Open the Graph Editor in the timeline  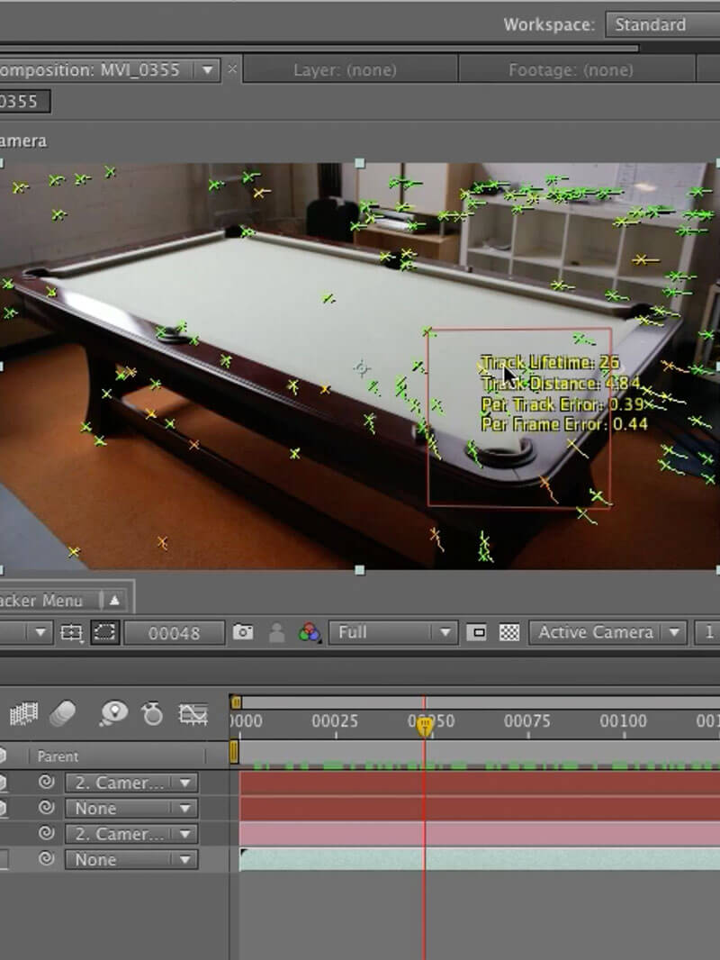[193, 714]
